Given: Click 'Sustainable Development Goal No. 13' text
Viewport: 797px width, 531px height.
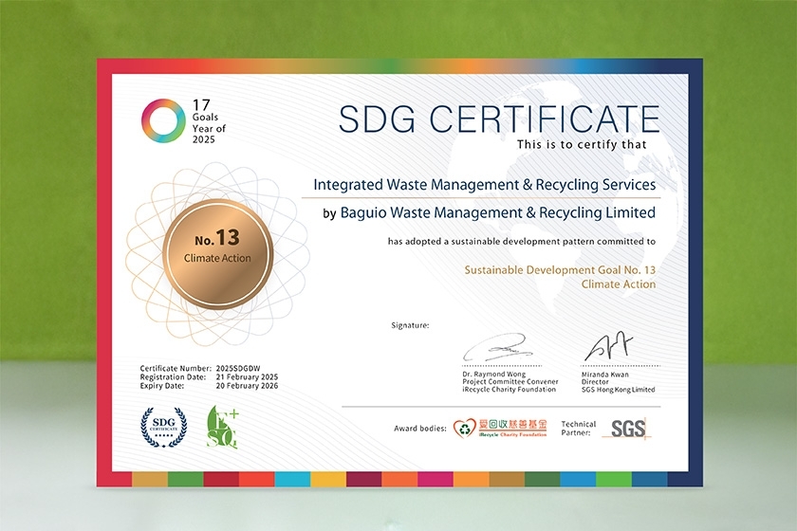Looking at the screenshot, I should 560,270.
